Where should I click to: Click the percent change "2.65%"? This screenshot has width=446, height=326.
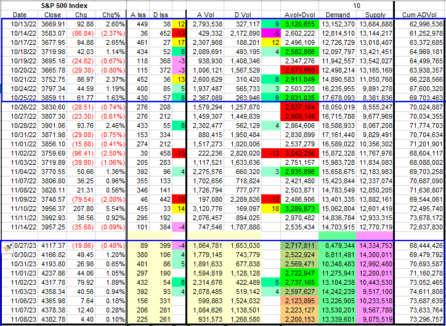[110, 42]
